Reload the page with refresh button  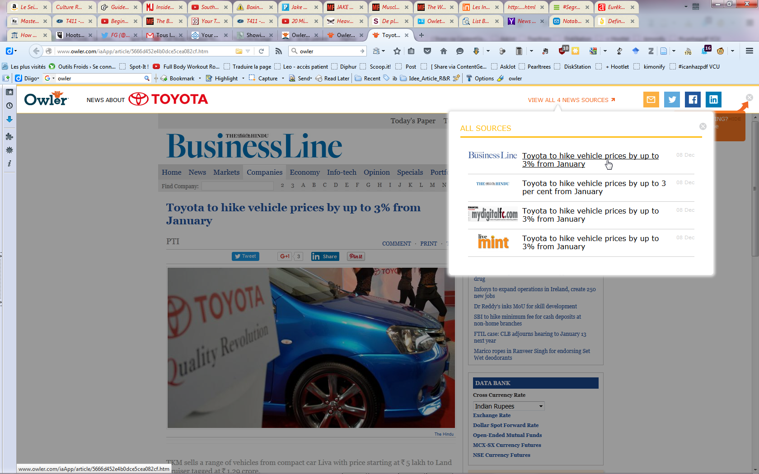261,51
